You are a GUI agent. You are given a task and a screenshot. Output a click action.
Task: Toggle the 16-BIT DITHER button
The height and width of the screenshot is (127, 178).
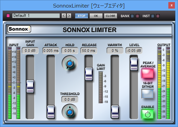[x=148, y=94]
